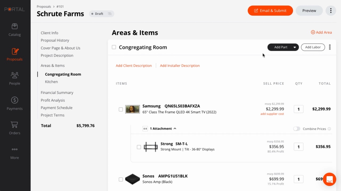
Task: Click add supplier cost link
Action: pyautogui.click(x=272, y=114)
